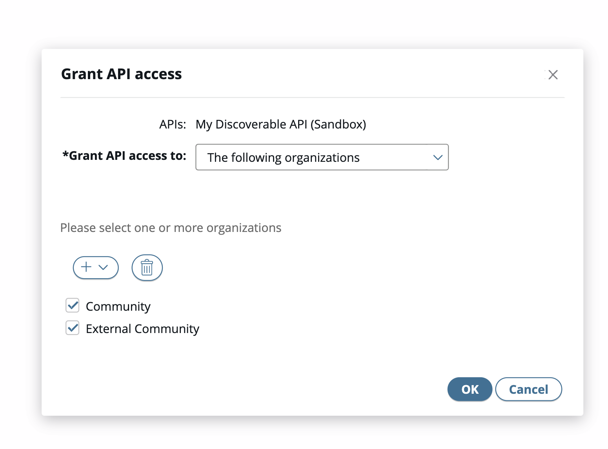Screen dimensions: 608x449
Task: Click the Cancel button
Action: tap(528, 389)
